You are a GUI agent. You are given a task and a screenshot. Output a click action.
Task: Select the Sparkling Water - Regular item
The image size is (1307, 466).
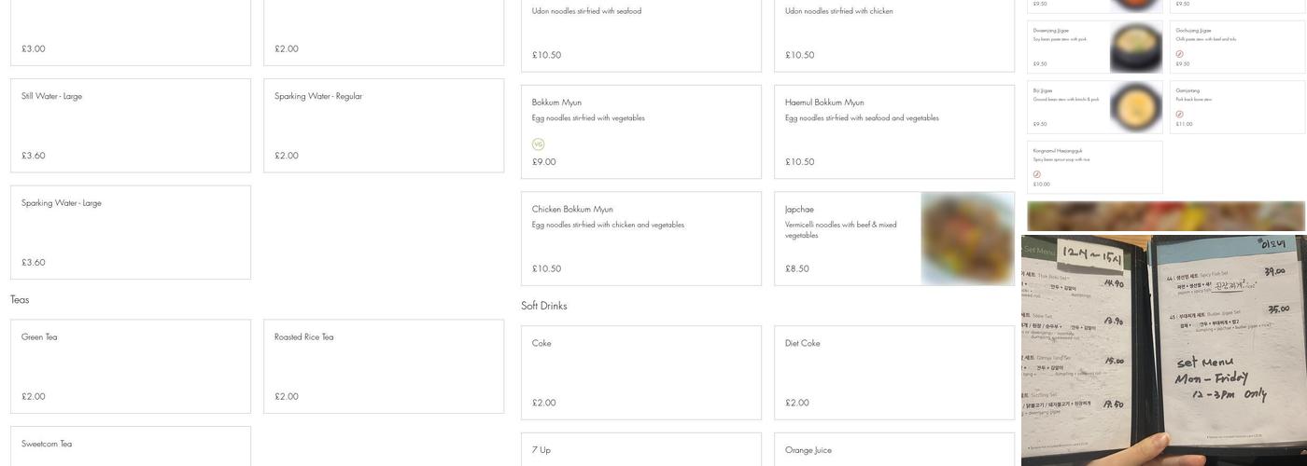point(383,125)
